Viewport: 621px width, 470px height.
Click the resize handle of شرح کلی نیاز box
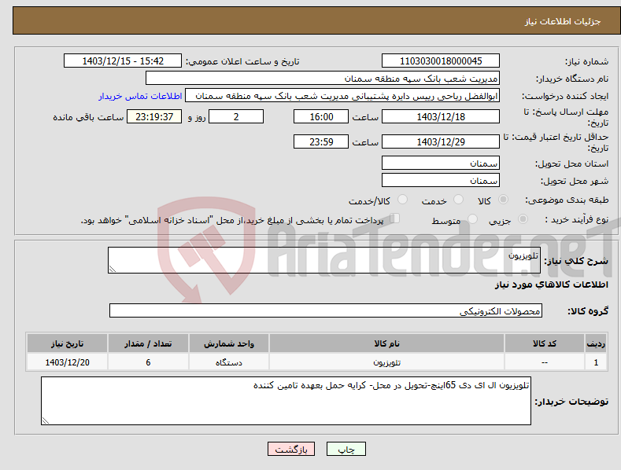pyautogui.click(x=113, y=269)
